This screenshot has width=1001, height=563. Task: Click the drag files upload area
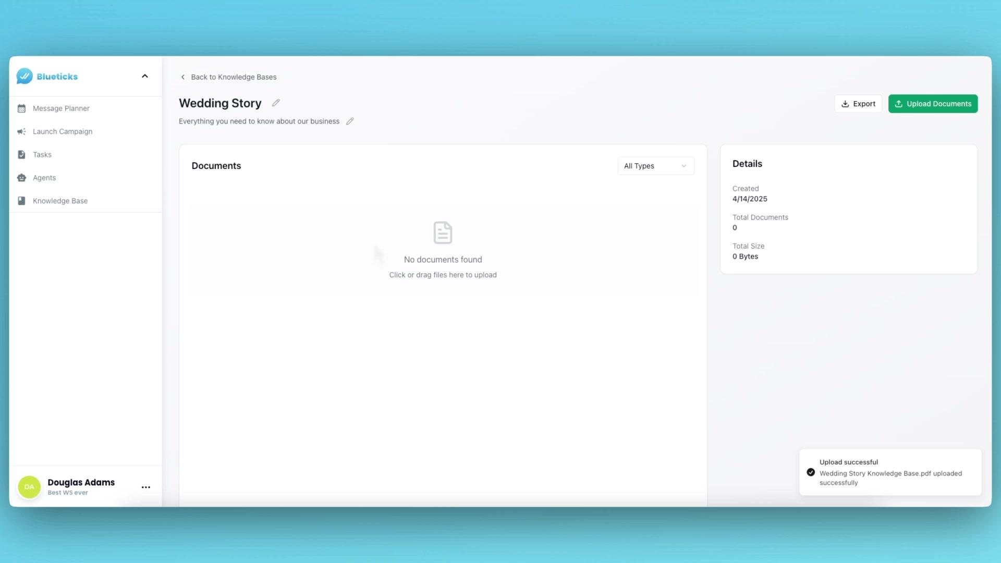tap(443, 275)
